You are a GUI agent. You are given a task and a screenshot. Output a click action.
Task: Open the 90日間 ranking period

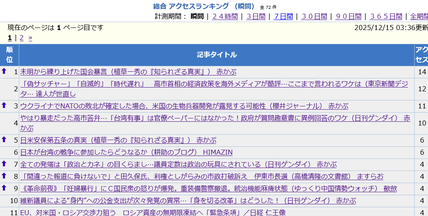point(348,16)
